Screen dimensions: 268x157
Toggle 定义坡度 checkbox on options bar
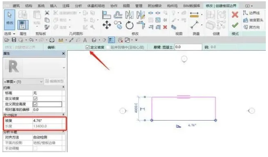(x=88, y=47)
